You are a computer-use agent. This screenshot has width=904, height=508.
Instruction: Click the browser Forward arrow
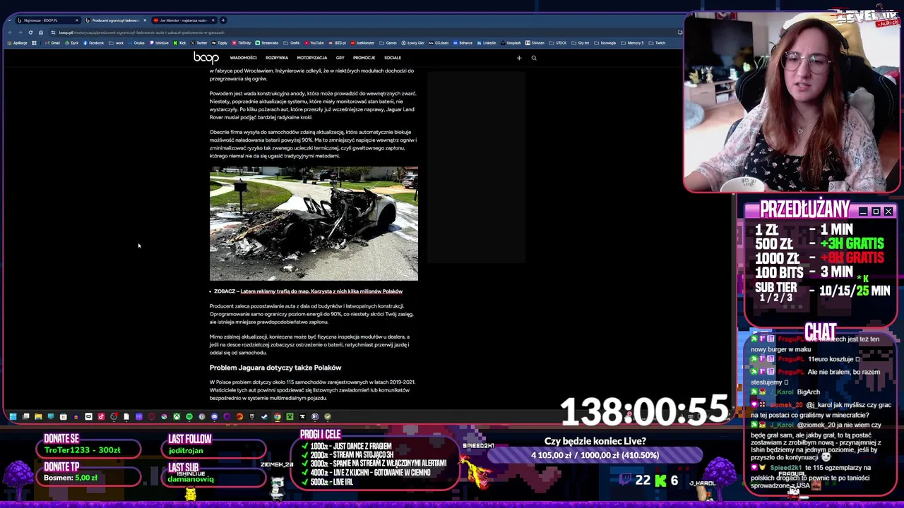click(x=20, y=32)
